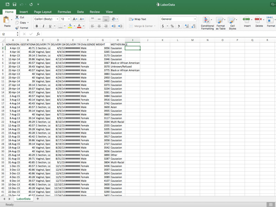Expand Merge & Center options arrow
Screen dimensions: 276x207
[155, 26]
